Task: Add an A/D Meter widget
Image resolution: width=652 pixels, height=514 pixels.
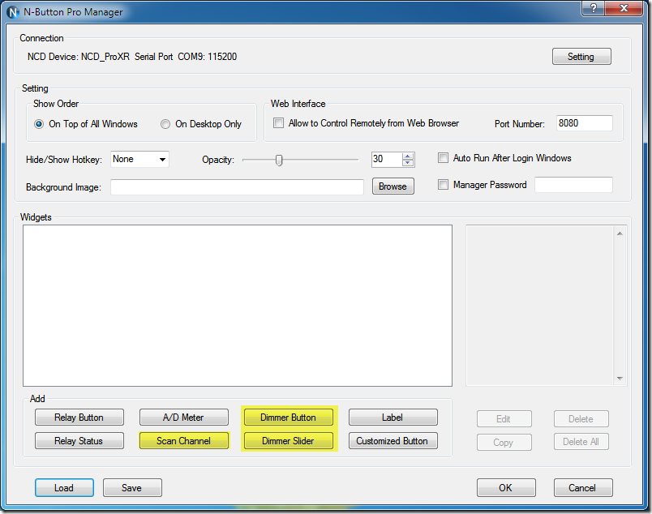Action: click(x=184, y=417)
